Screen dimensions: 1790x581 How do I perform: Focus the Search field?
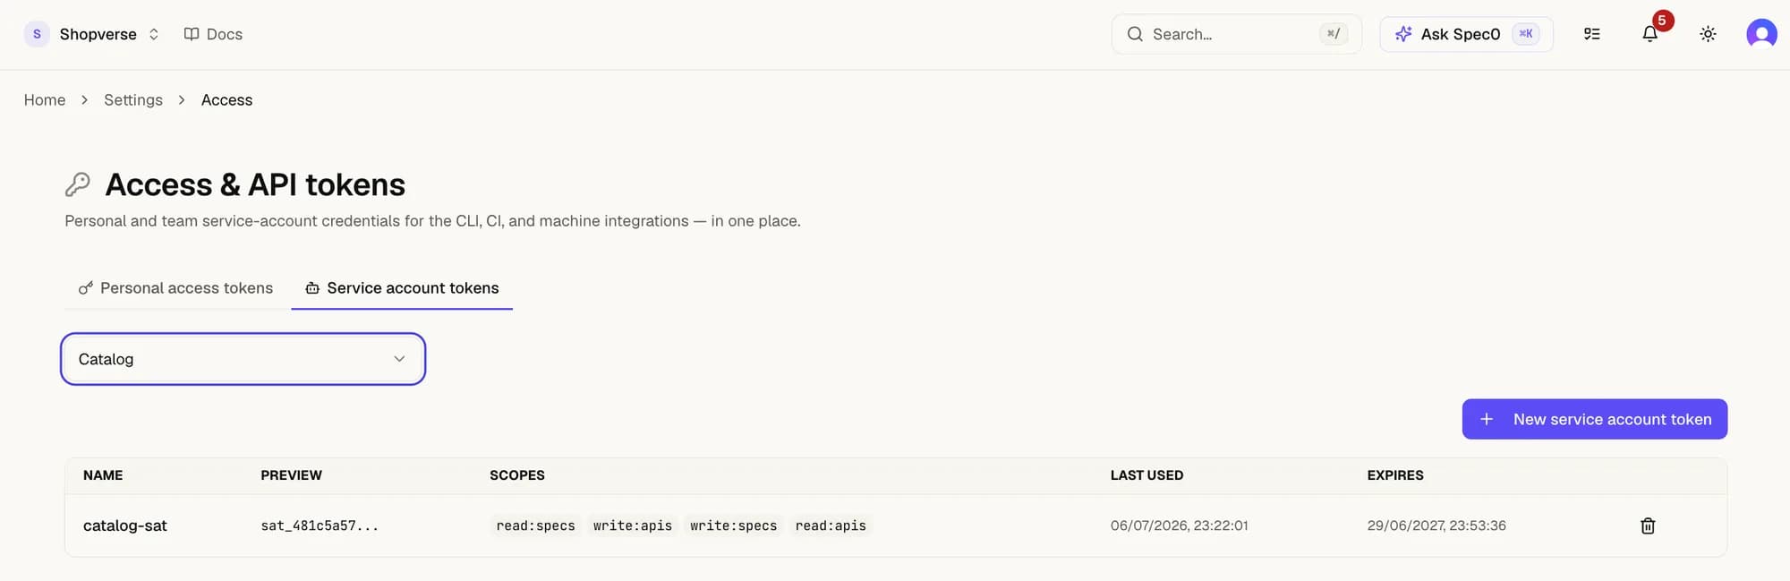[1236, 34]
